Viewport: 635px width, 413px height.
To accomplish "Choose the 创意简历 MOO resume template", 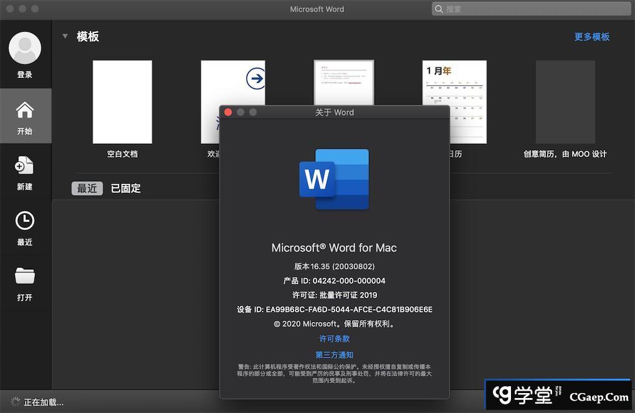I will (x=565, y=102).
